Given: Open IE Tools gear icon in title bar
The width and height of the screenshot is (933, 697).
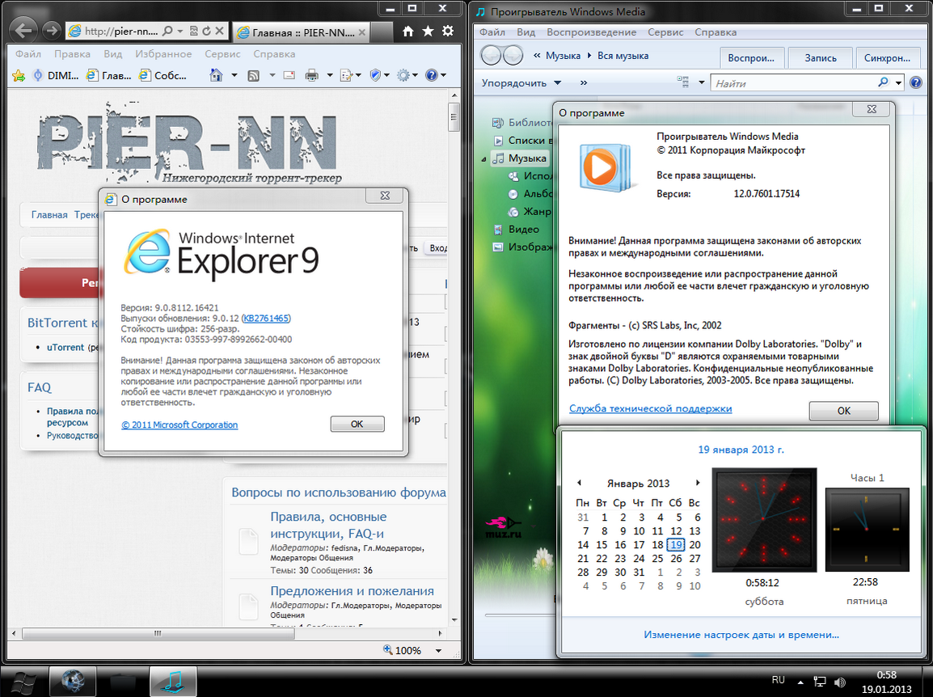Looking at the screenshot, I should pyautogui.click(x=448, y=31).
